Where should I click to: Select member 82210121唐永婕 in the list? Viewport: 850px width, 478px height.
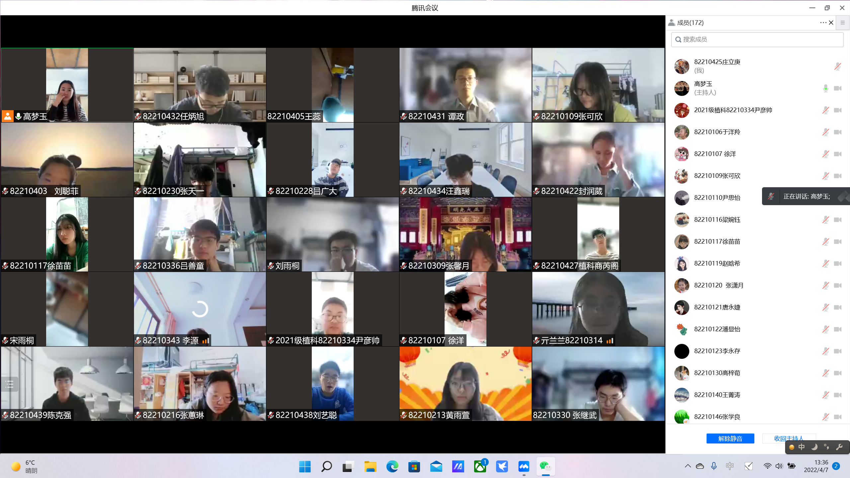click(717, 307)
